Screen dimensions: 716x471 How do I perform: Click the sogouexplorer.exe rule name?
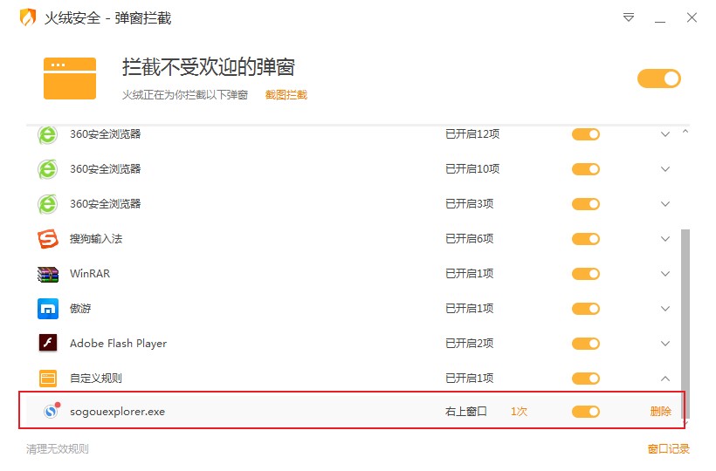(117, 412)
